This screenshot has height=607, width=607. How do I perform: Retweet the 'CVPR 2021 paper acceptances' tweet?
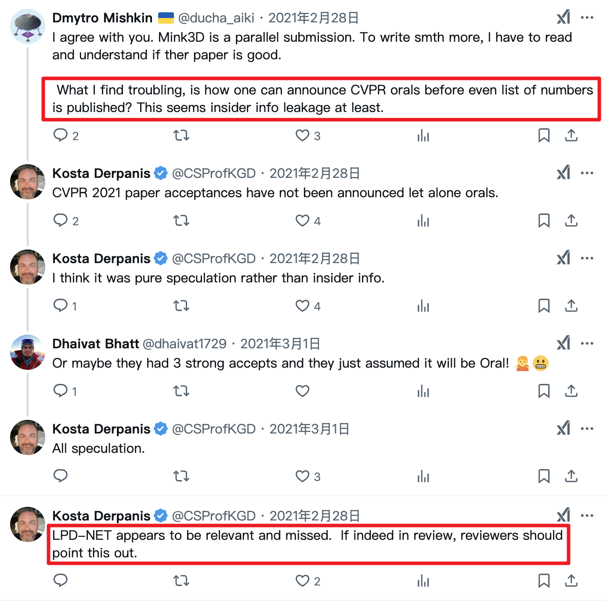point(181,220)
